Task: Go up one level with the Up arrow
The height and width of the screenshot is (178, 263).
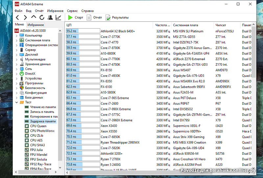Action: coord(34,17)
